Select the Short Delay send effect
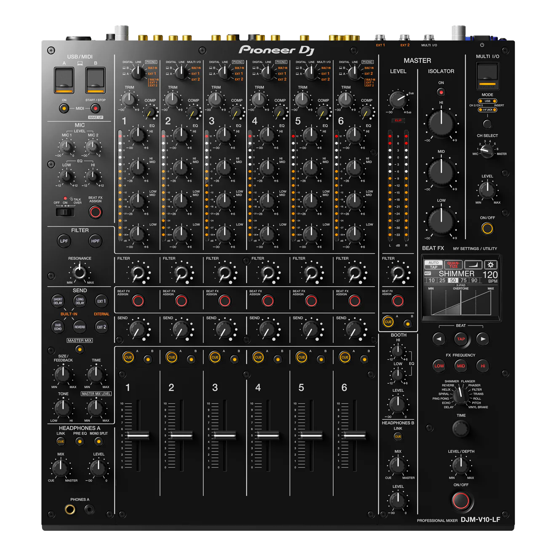556x556 pixels. (x=58, y=301)
